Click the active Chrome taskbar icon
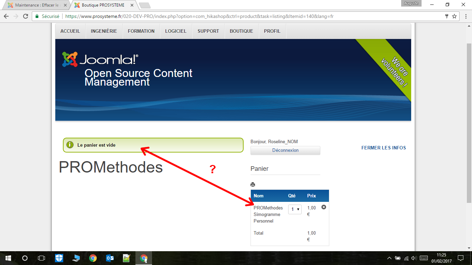Image resolution: width=472 pixels, height=265 pixels. [144, 258]
